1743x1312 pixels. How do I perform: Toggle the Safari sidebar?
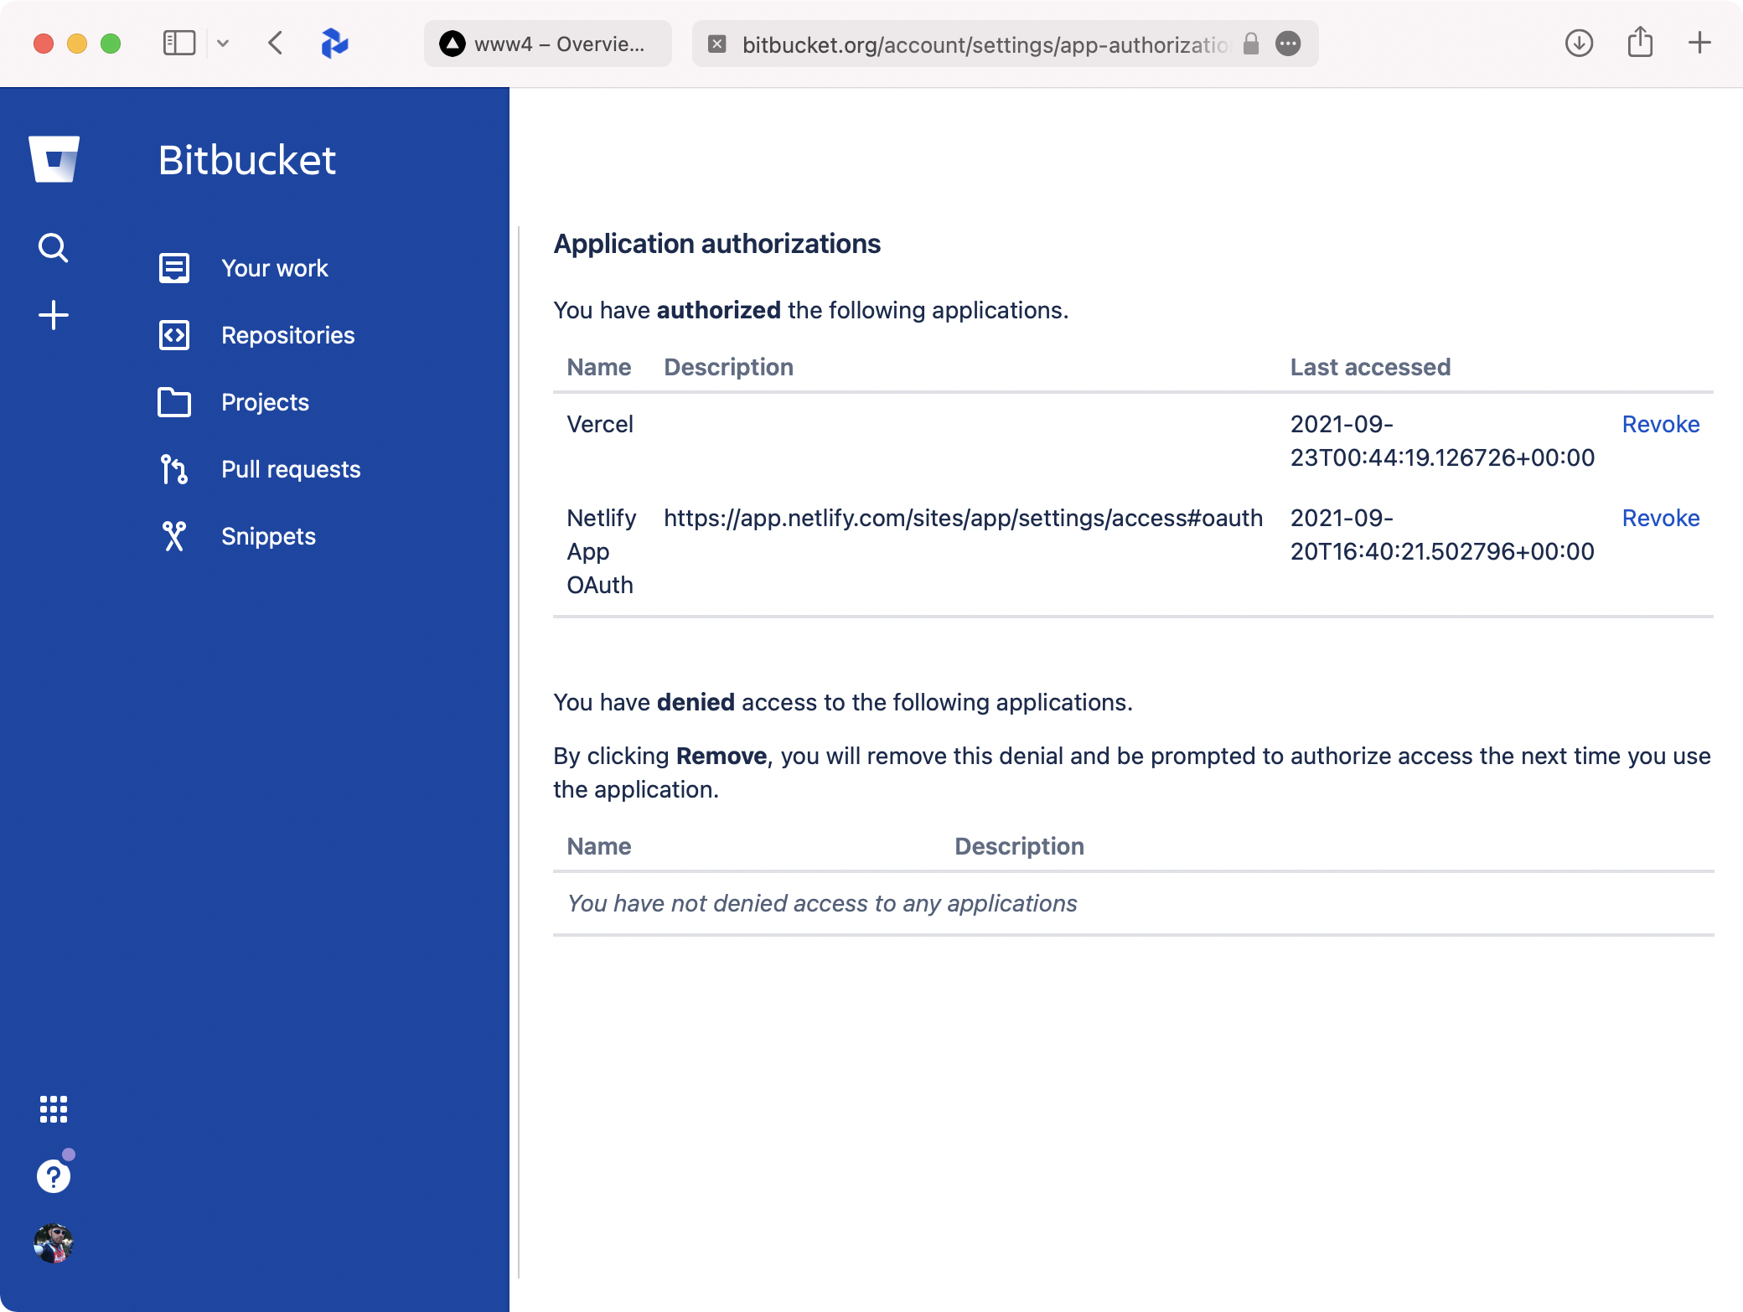click(x=178, y=43)
